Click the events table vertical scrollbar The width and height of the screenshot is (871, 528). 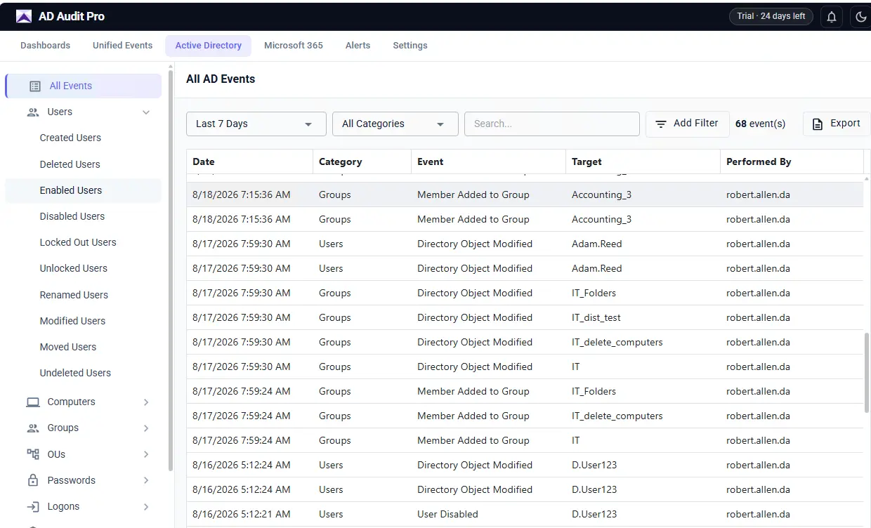pyautogui.click(x=867, y=372)
